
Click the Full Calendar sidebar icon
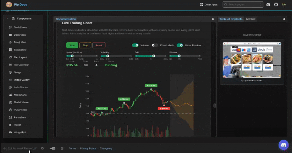(10, 65)
